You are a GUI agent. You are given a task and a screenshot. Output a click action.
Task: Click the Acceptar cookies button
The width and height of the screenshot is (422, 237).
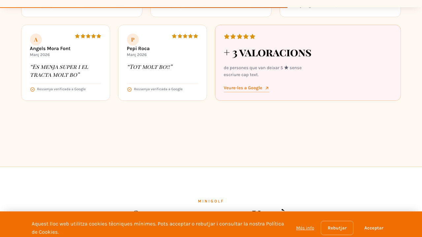[x=374, y=228]
